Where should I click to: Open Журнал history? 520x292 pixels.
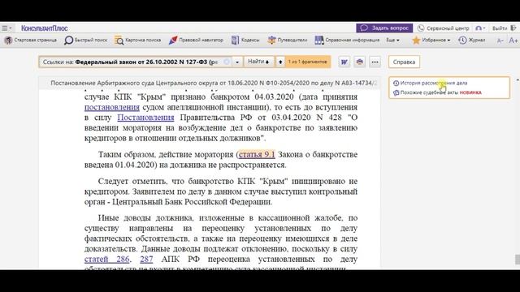pos(471,40)
